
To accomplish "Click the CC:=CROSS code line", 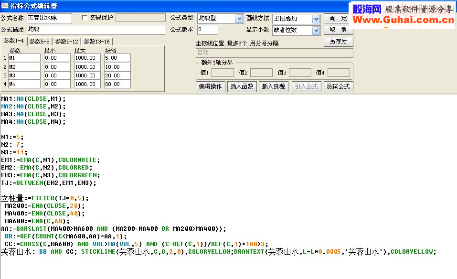I will point(137,244).
